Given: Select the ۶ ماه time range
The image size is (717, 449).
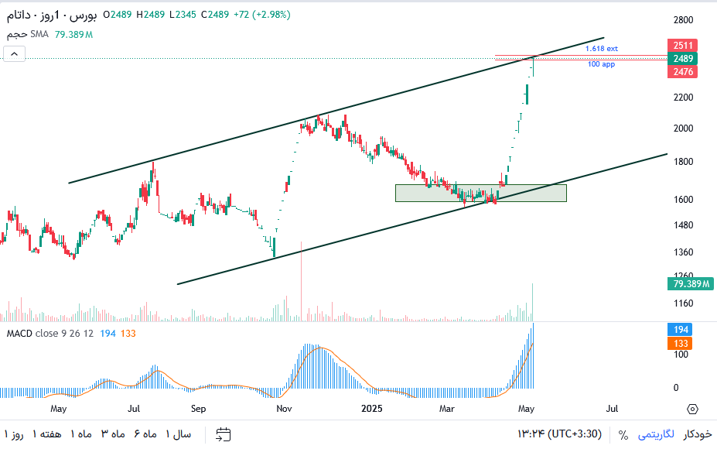Looking at the screenshot, I should click(145, 434).
